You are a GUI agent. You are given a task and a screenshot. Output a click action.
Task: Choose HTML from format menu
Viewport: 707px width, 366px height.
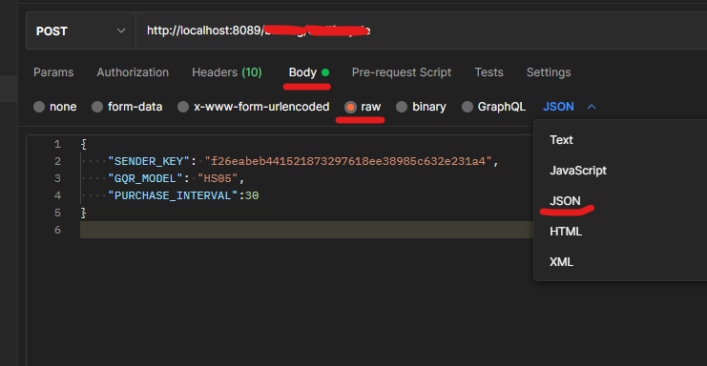(566, 232)
